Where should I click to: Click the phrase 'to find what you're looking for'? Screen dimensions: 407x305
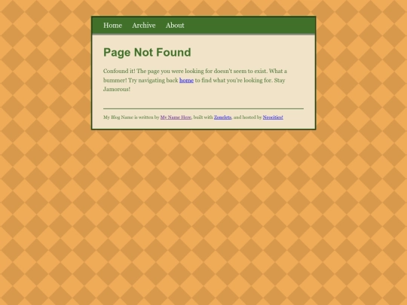(x=234, y=81)
